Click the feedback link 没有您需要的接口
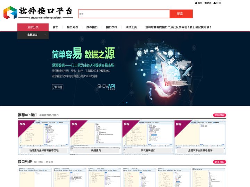Screen dimensions: 250x187 (178, 27)
